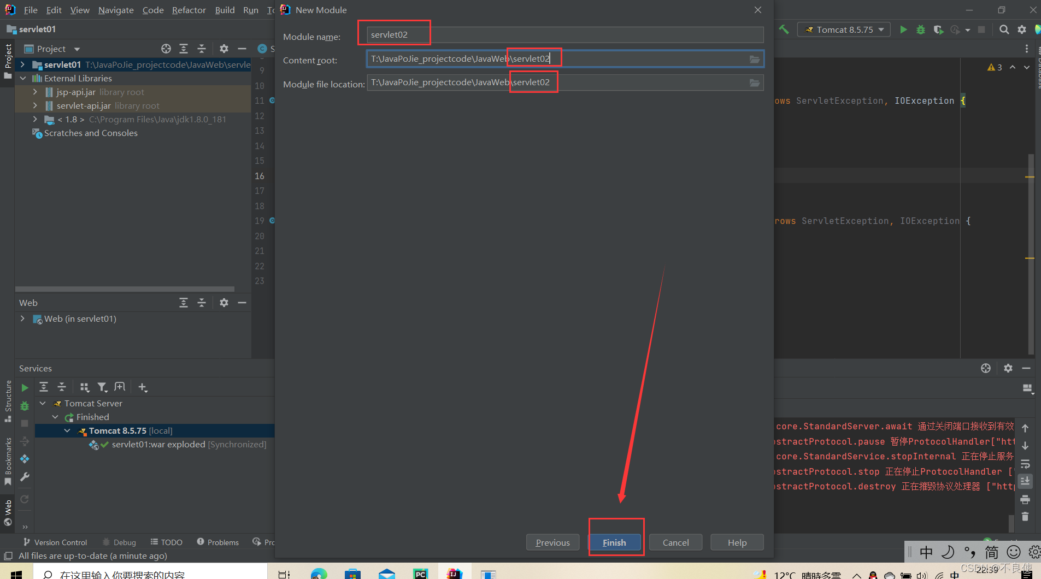
Task: Select Tomcat 8.5.75 [local] service
Action: click(131, 430)
